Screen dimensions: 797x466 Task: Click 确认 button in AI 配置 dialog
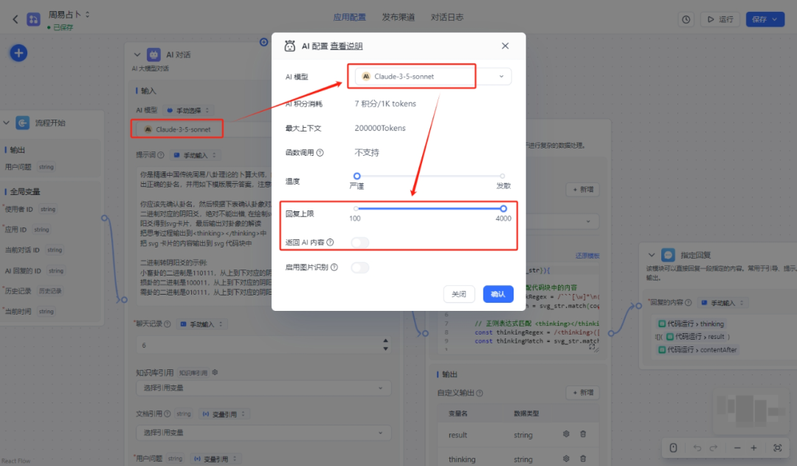coord(498,294)
